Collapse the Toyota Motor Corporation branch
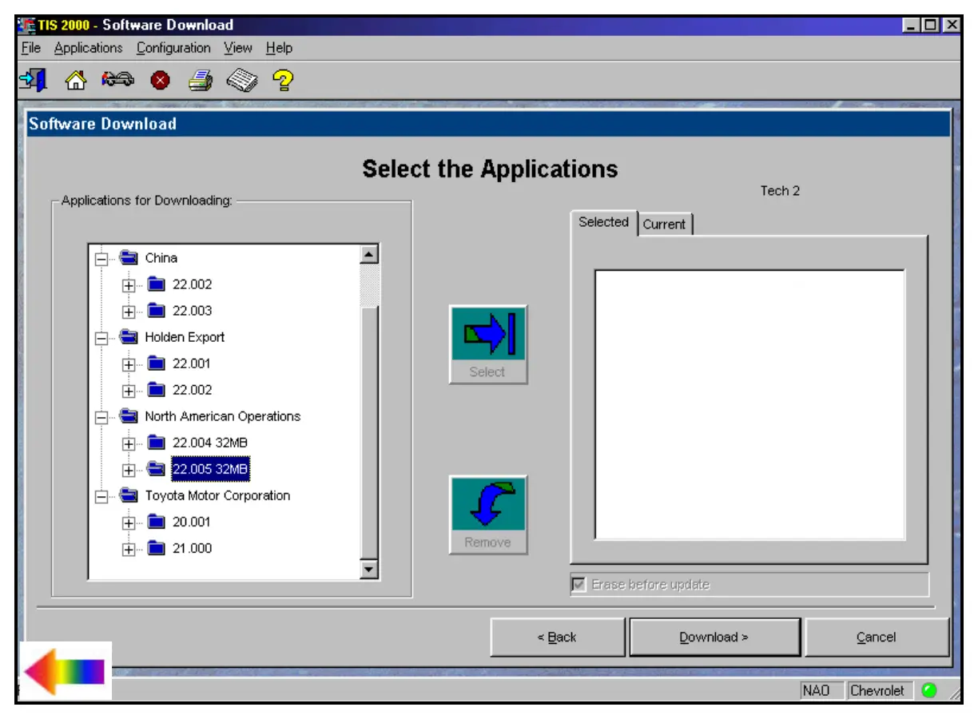Image resolution: width=978 pixels, height=719 pixels. 101,496
